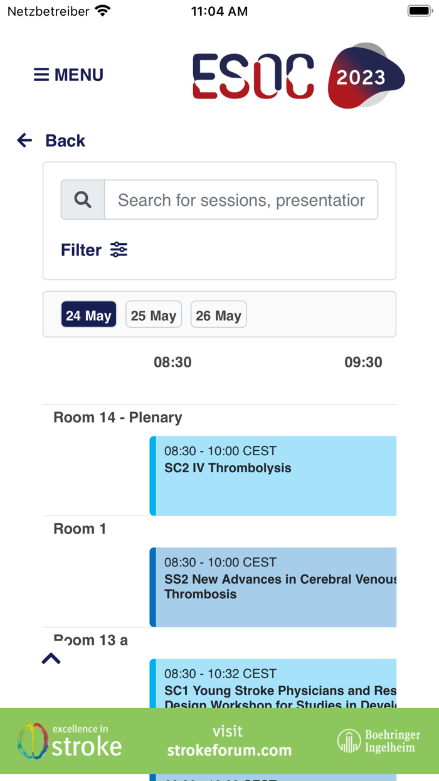Tap the scroll-to-top chevron icon
The width and height of the screenshot is (439, 781).
click(51, 659)
